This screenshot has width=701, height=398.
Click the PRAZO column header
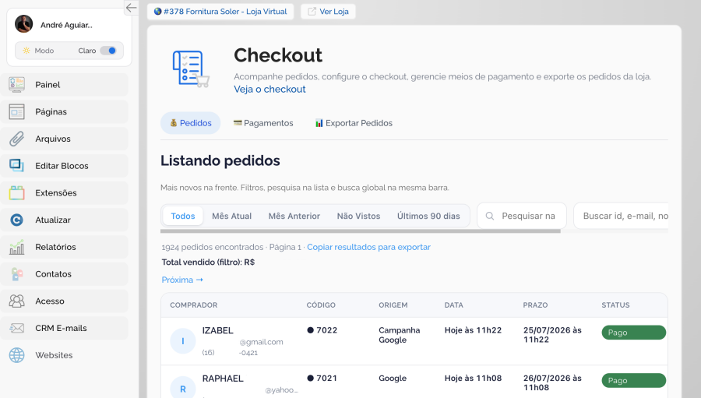pos(535,305)
